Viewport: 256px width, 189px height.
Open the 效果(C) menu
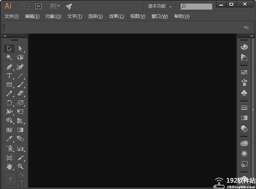coord(116,16)
